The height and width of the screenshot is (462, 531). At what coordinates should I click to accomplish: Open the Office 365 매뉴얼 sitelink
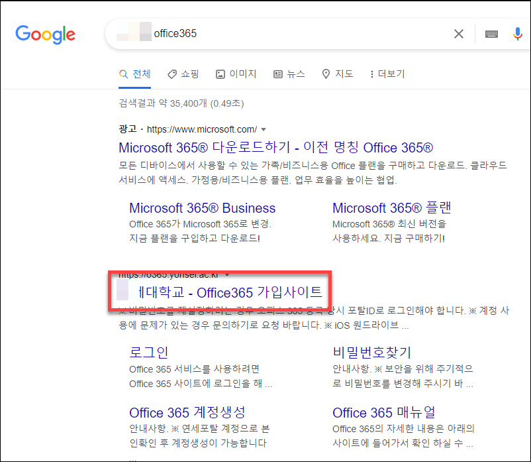point(384,412)
